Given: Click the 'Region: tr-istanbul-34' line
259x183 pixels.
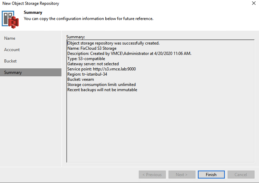Looking at the screenshot, I should [87, 74].
